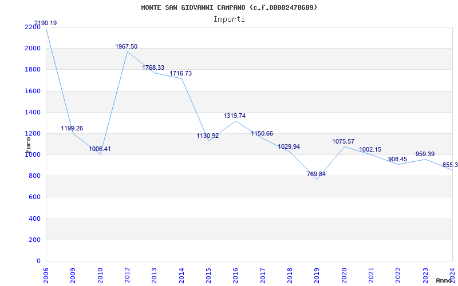Click the 2015 x-axis year label
This screenshot has width=458, height=286.
point(208,276)
